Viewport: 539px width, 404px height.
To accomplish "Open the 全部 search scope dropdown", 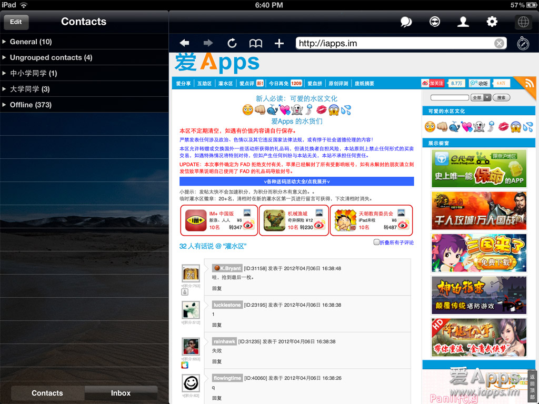I will (x=481, y=97).
